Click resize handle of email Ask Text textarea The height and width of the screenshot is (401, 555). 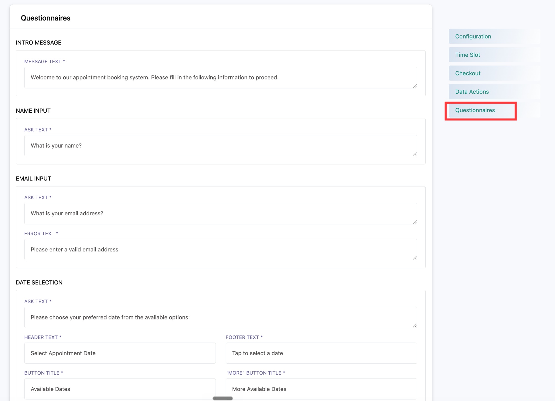(415, 222)
